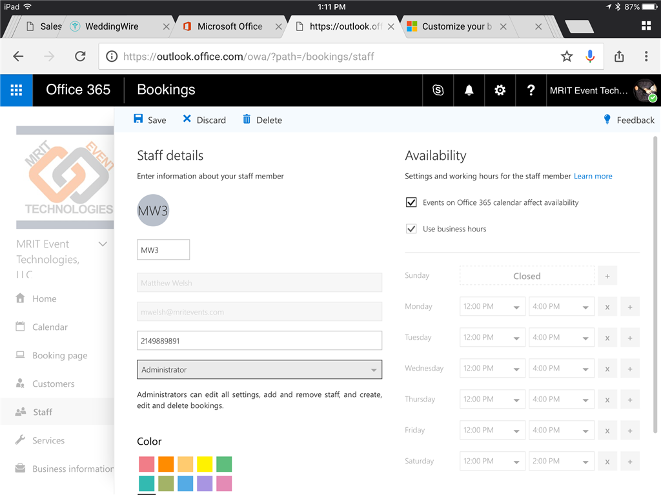The height and width of the screenshot is (495, 661).
Task: Discard staff changes
Action: pyautogui.click(x=204, y=120)
